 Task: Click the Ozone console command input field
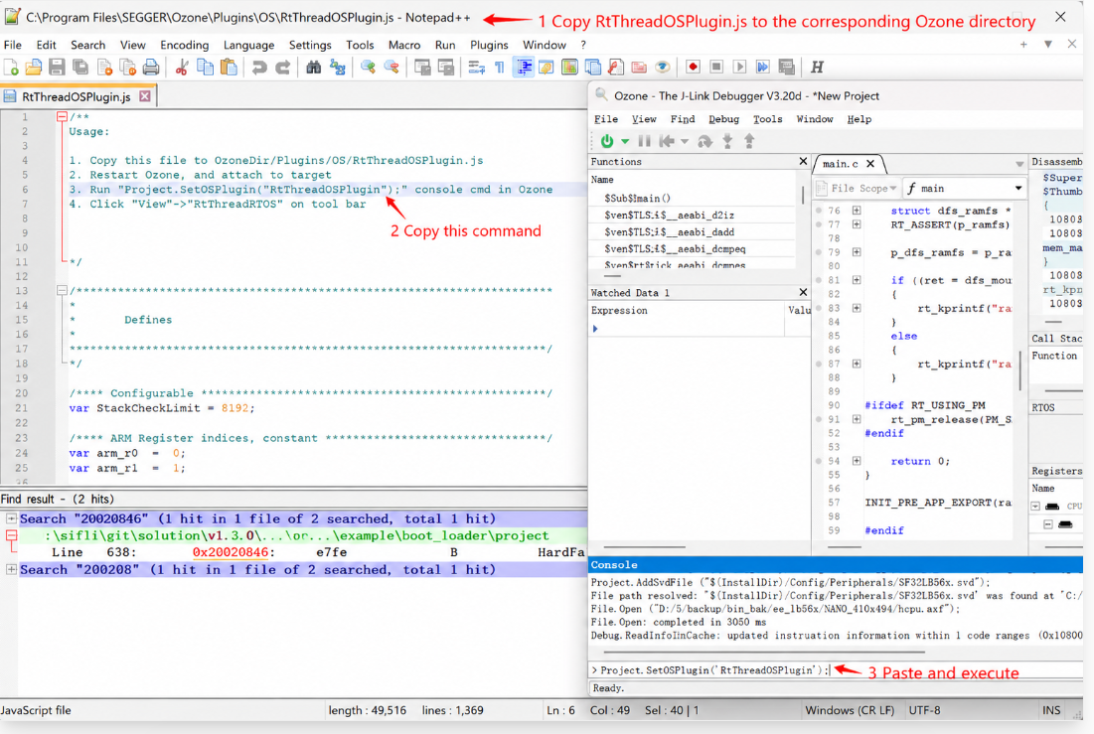[838, 669]
